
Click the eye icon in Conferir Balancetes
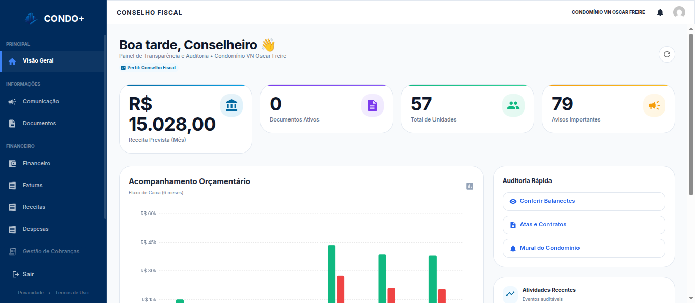[513, 201]
